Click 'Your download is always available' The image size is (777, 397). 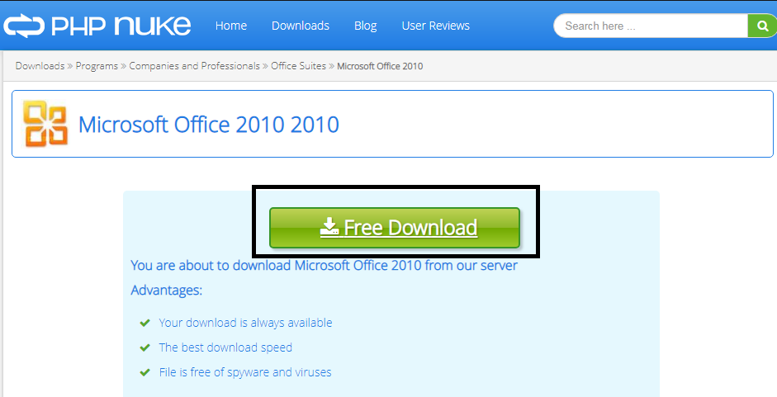click(x=245, y=323)
